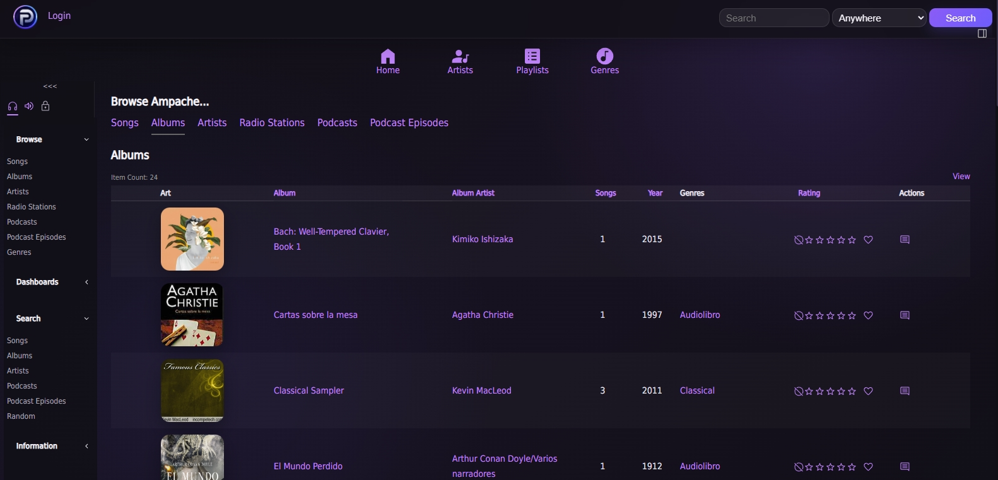
Task: Give Cartas sobre la mesa one star
Action: point(809,315)
